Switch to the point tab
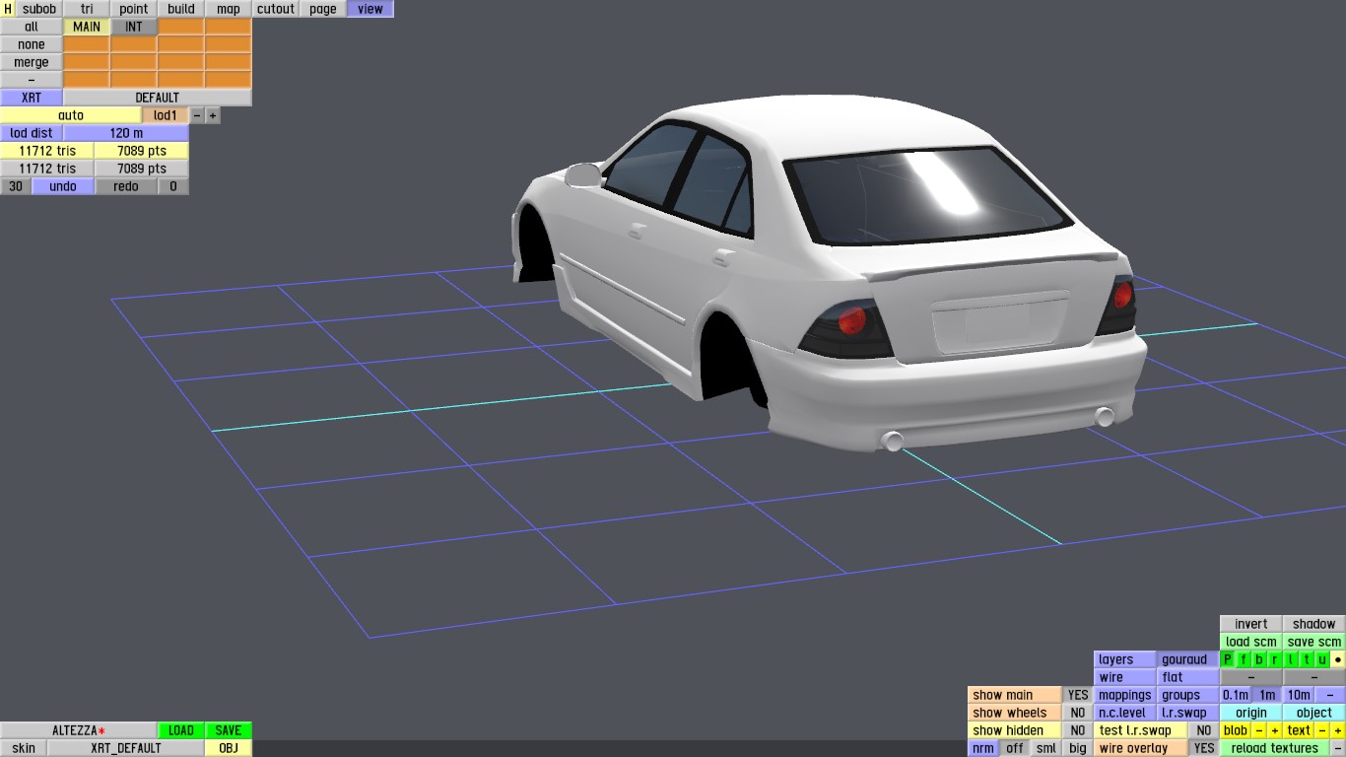This screenshot has height=757, width=1346. point(134,9)
